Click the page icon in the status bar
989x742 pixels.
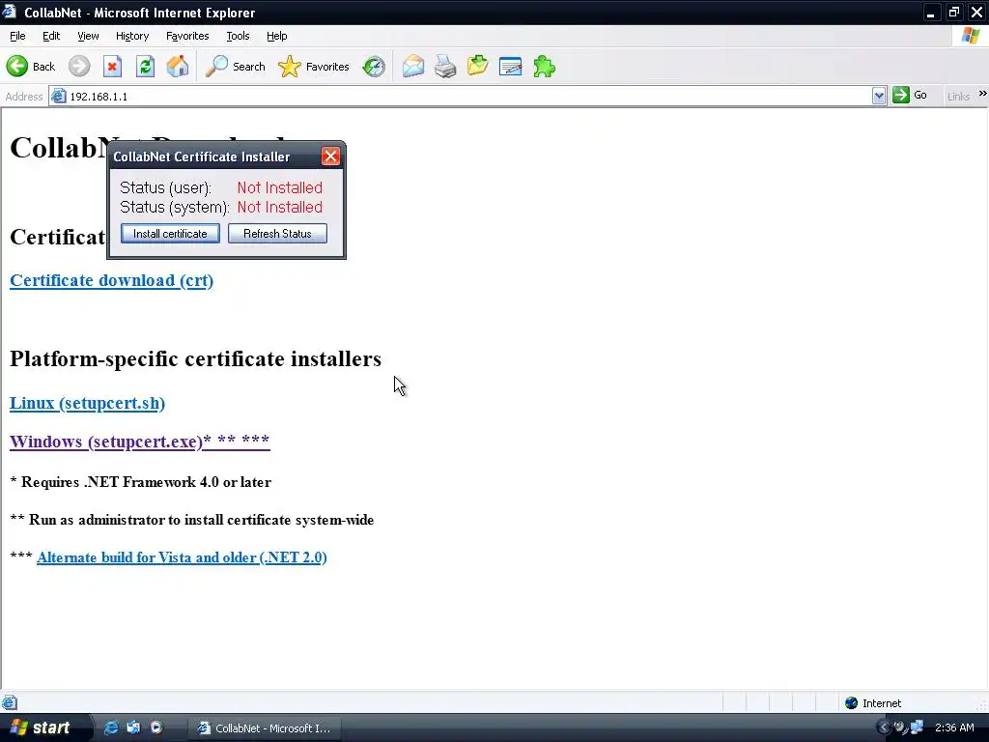10,703
